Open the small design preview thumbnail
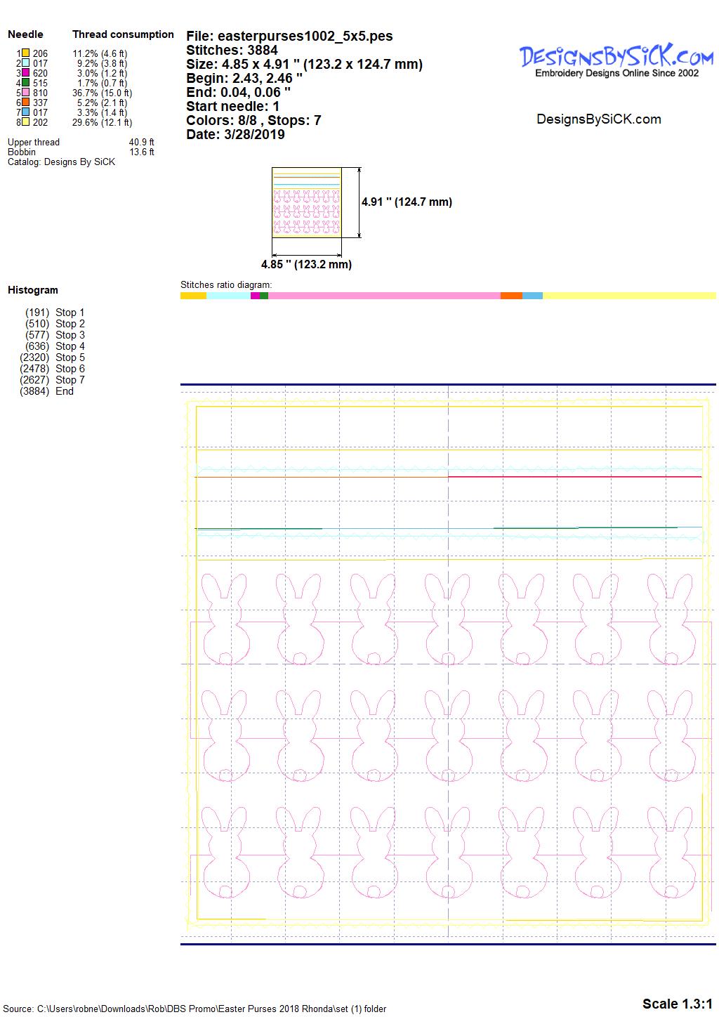 coord(306,203)
